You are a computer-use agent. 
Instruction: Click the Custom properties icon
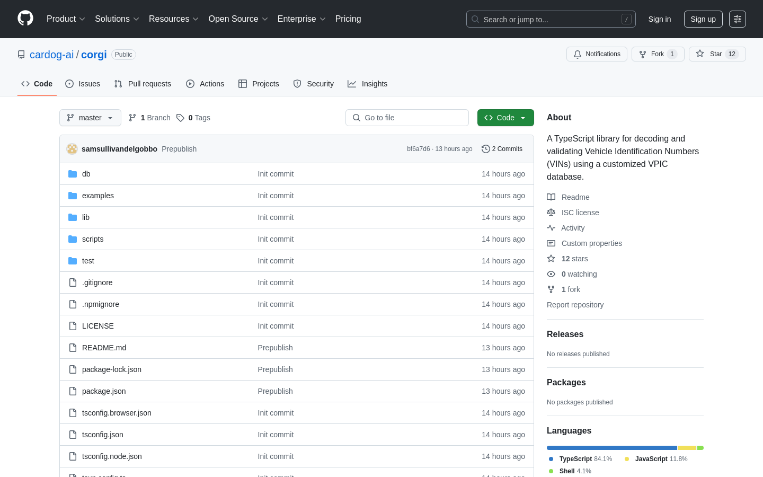click(x=551, y=243)
